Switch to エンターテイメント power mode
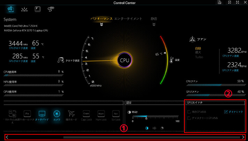Image resolution: width=248 pixels, height=141 pixels. click(129, 19)
